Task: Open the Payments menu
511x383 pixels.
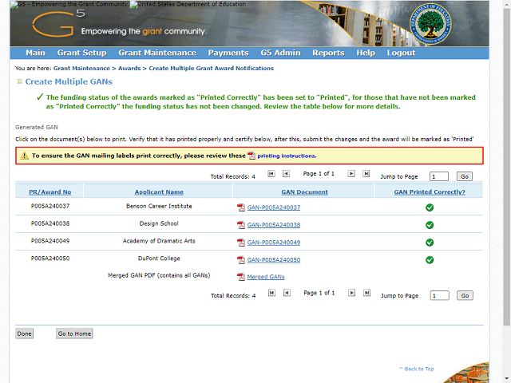Action: [x=228, y=53]
